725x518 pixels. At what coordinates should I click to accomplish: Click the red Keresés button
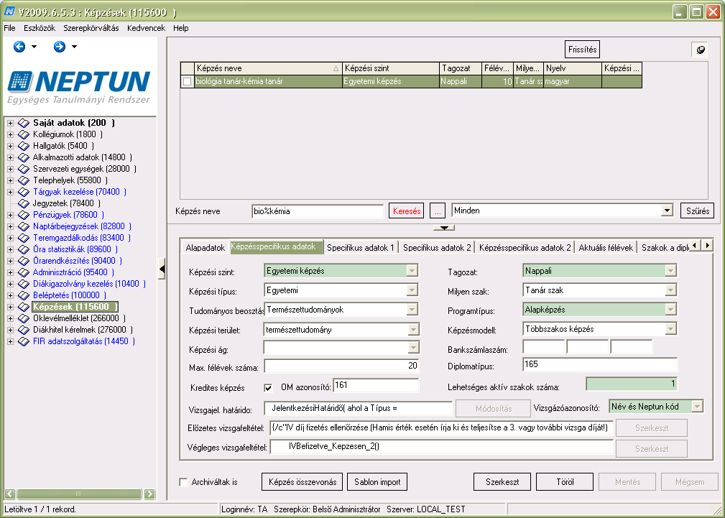(407, 211)
